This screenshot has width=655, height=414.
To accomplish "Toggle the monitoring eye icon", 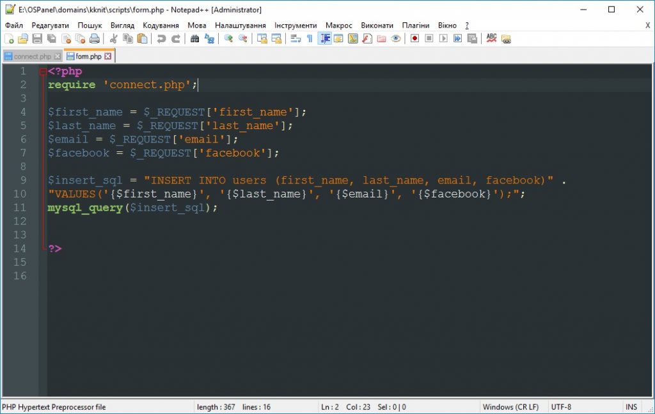I will coord(396,39).
